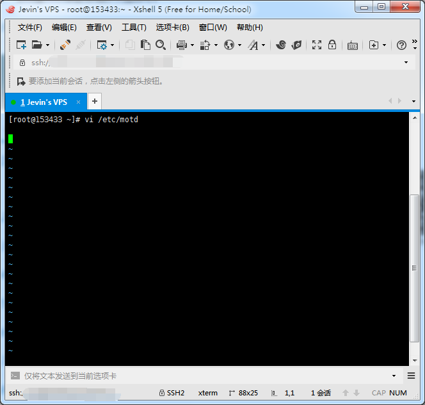Open the 文件(F) menu

(x=30, y=28)
